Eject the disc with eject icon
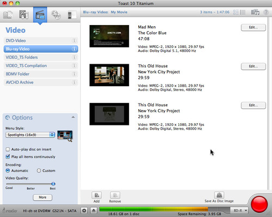This screenshot has height=217, width=272. [94, 210]
